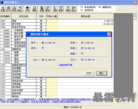Click account code 1001

(x=6, y=21)
